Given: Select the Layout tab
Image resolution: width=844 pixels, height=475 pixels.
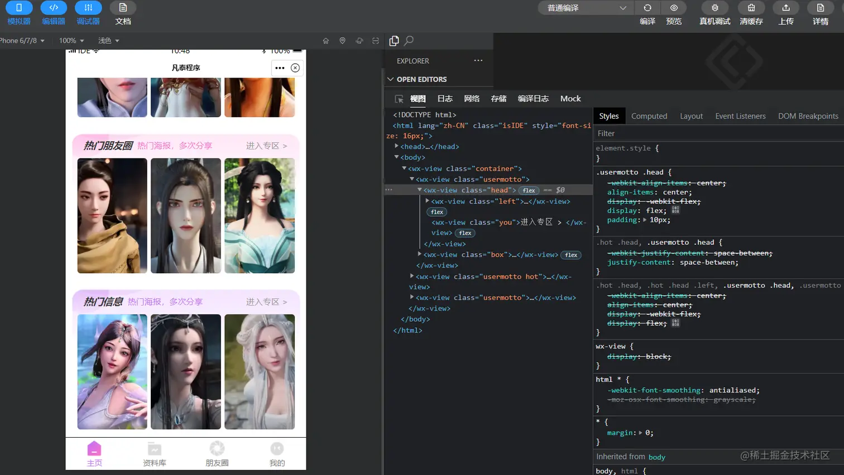Looking at the screenshot, I should [691, 116].
